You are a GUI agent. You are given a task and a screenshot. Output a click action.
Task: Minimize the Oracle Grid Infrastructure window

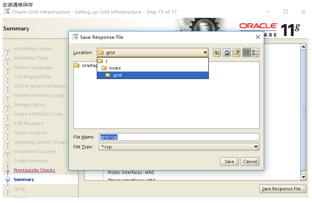tap(268, 12)
